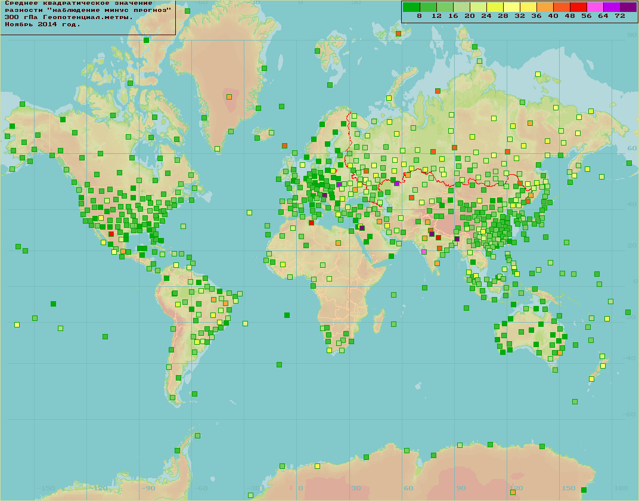Click title line 'разности "наблюдение минус прогноз"'
The width and height of the screenshot is (639, 501).
88,10
